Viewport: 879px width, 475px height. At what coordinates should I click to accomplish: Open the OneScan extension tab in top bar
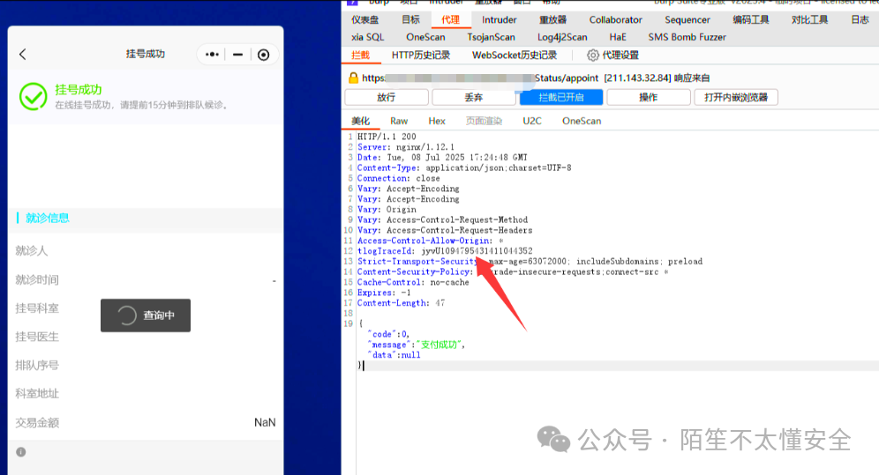425,37
